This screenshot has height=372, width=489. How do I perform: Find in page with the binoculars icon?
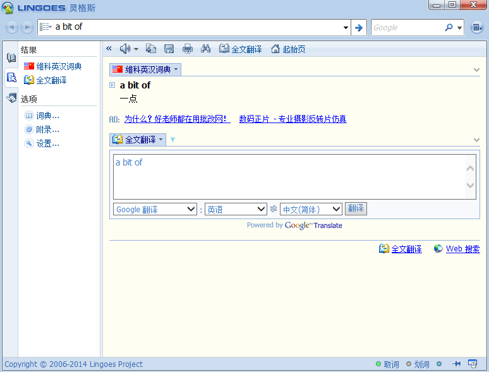205,49
